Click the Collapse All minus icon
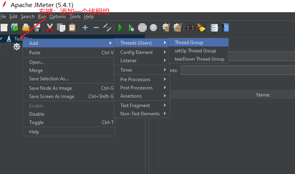Image resolution: width=295 pixels, height=174 pixels. [x=96, y=28]
